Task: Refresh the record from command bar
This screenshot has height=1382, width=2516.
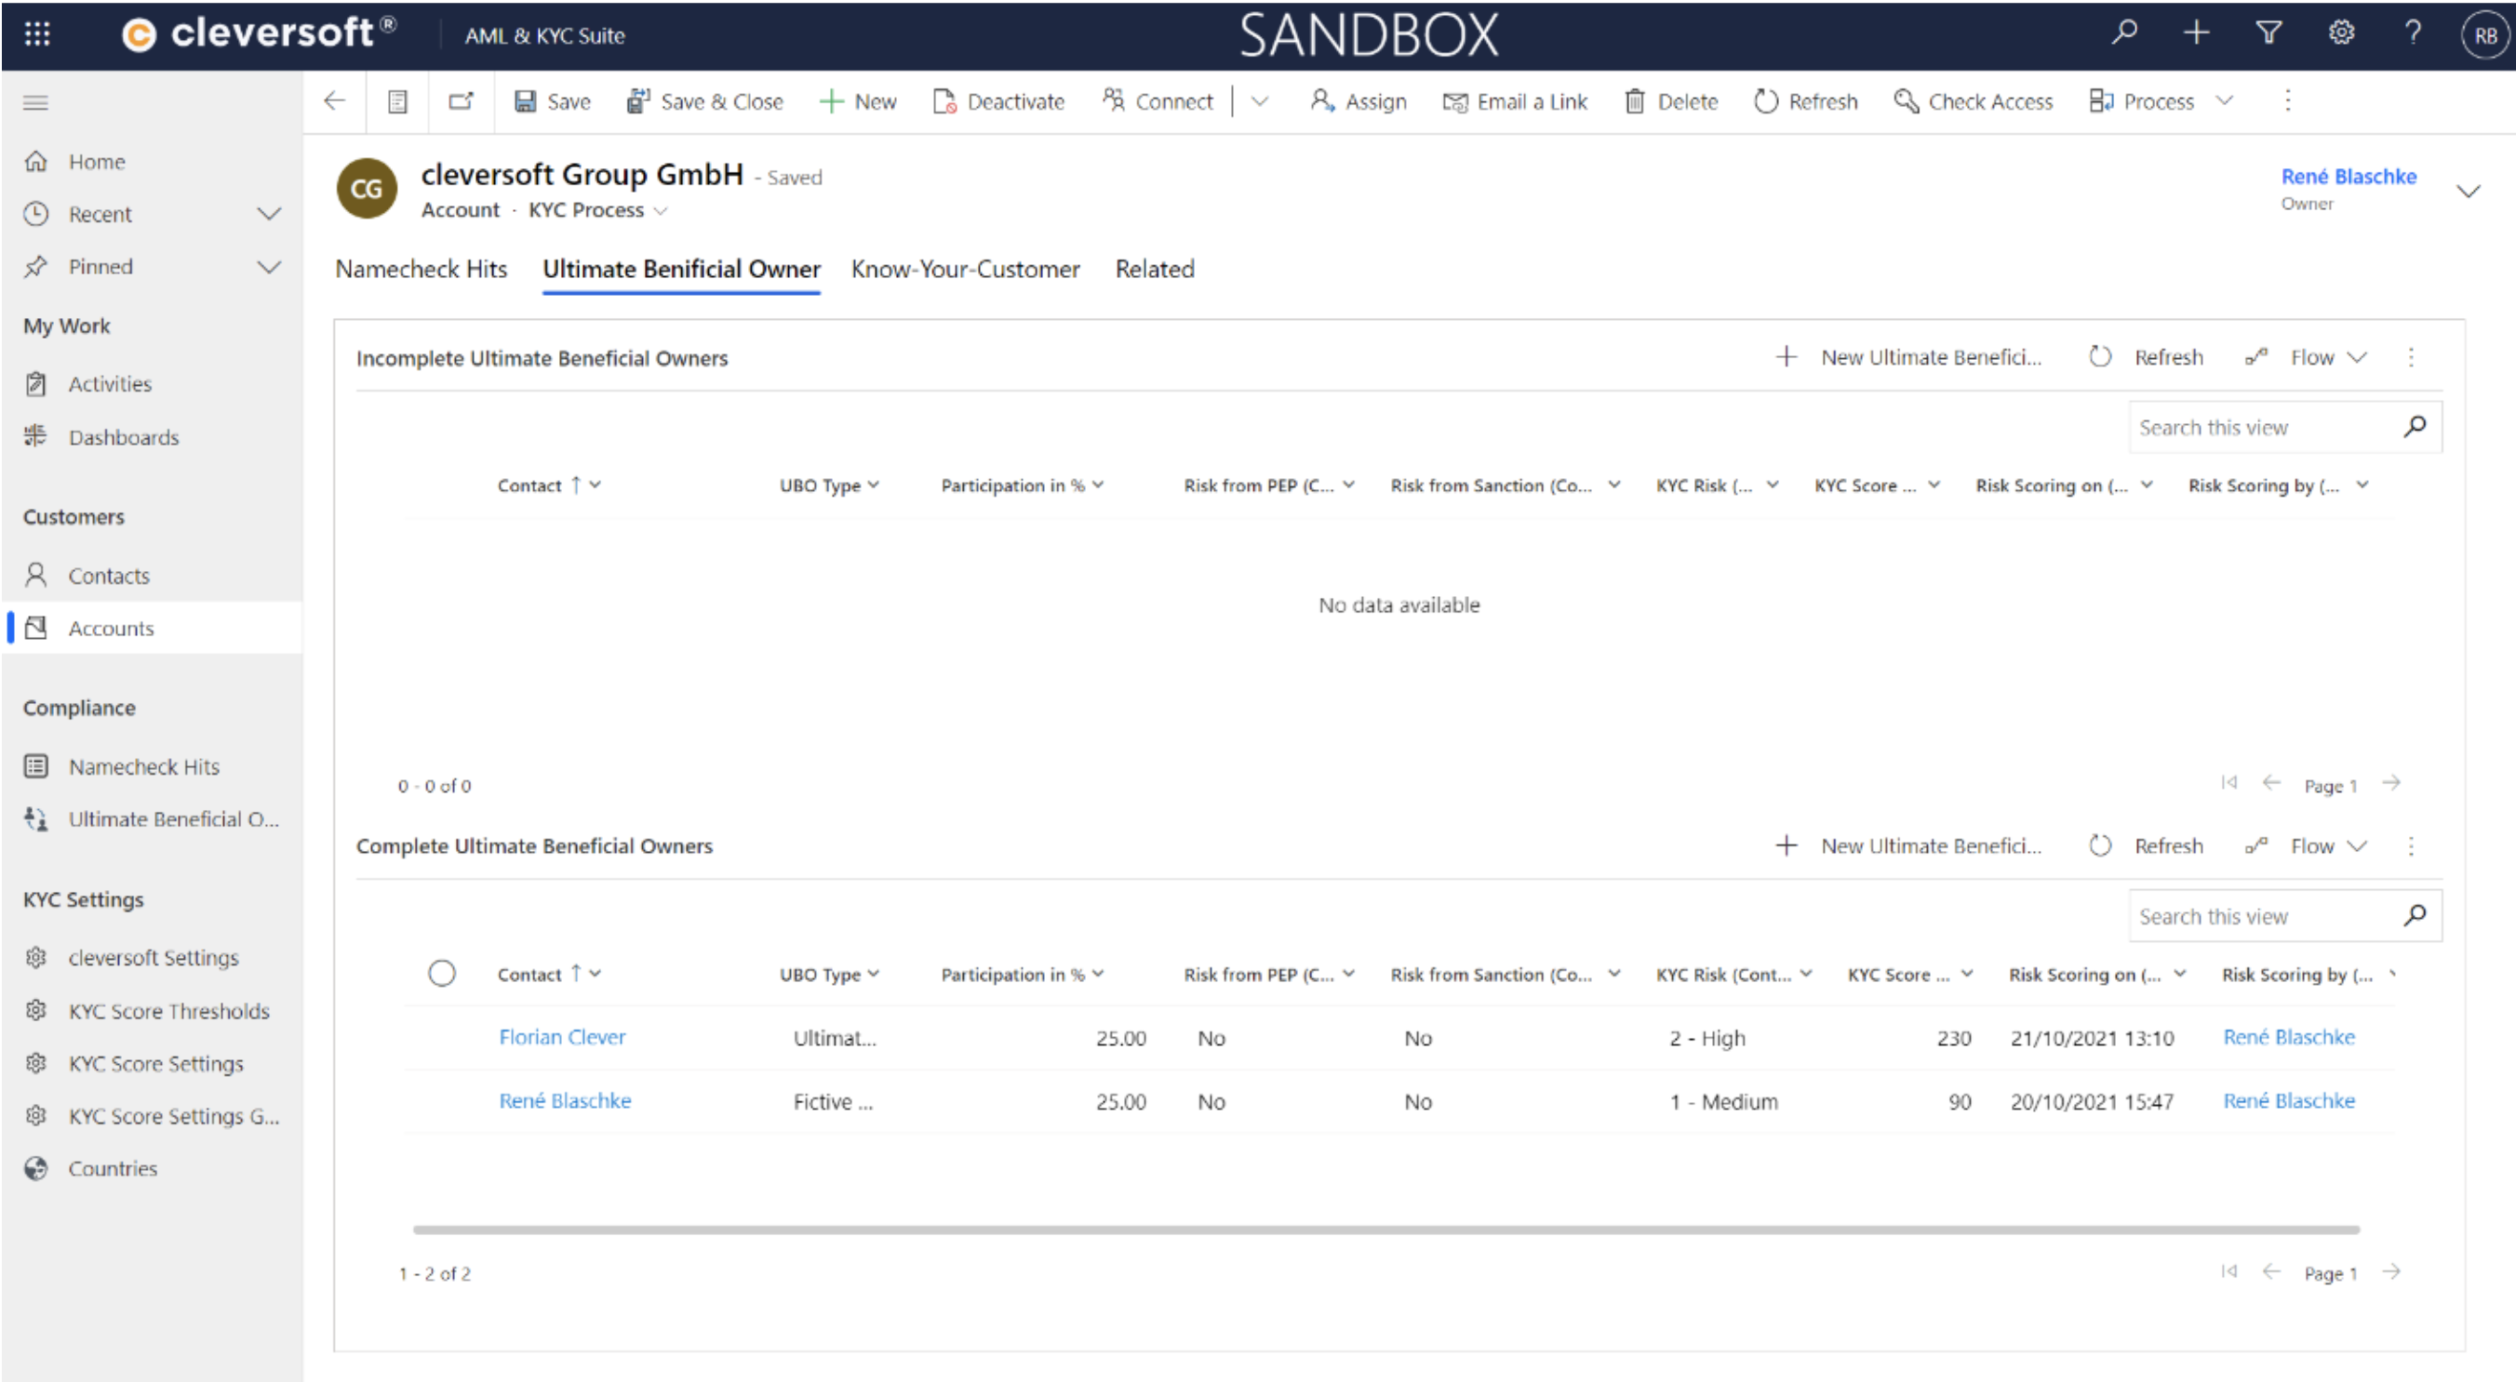Action: coord(1806,101)
